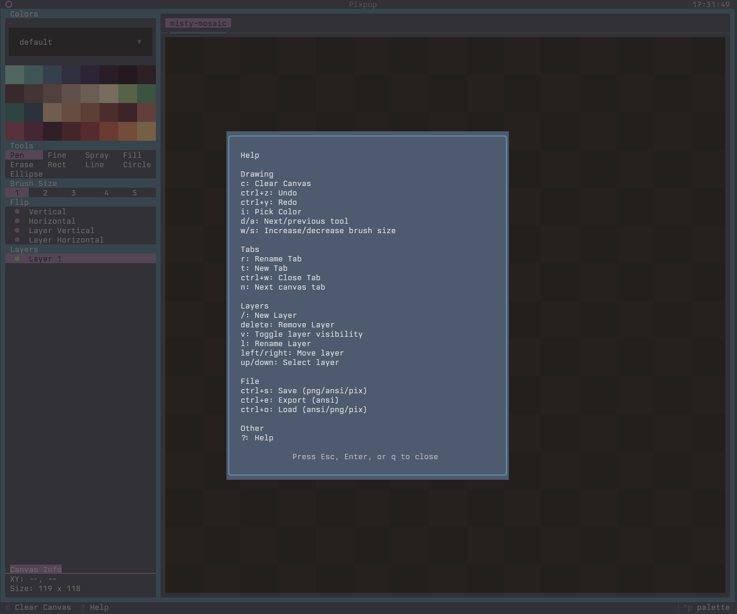Click 'i: Pick Color' help line

[271, 212]
